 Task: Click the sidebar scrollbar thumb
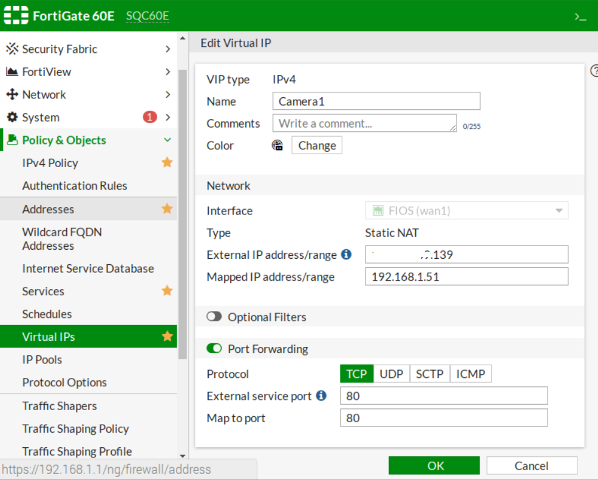pos(183,214)
